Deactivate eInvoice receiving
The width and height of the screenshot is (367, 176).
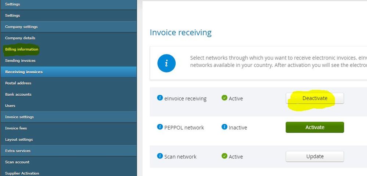[x=314, y=98]
